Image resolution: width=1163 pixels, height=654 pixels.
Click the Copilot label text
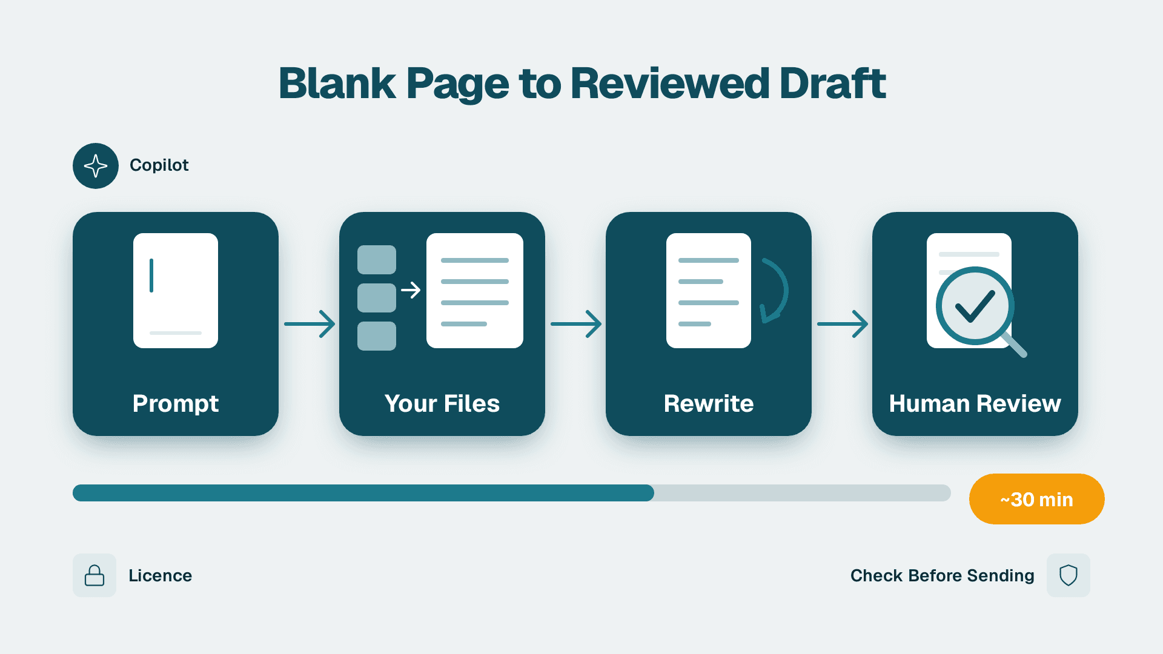(159, 165)
